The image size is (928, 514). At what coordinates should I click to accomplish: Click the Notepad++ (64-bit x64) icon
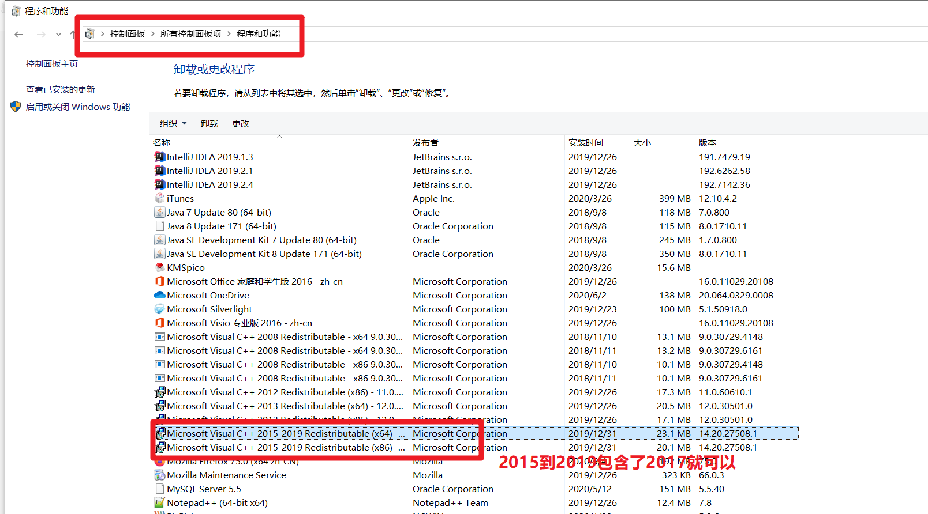(x=160, y=502)
